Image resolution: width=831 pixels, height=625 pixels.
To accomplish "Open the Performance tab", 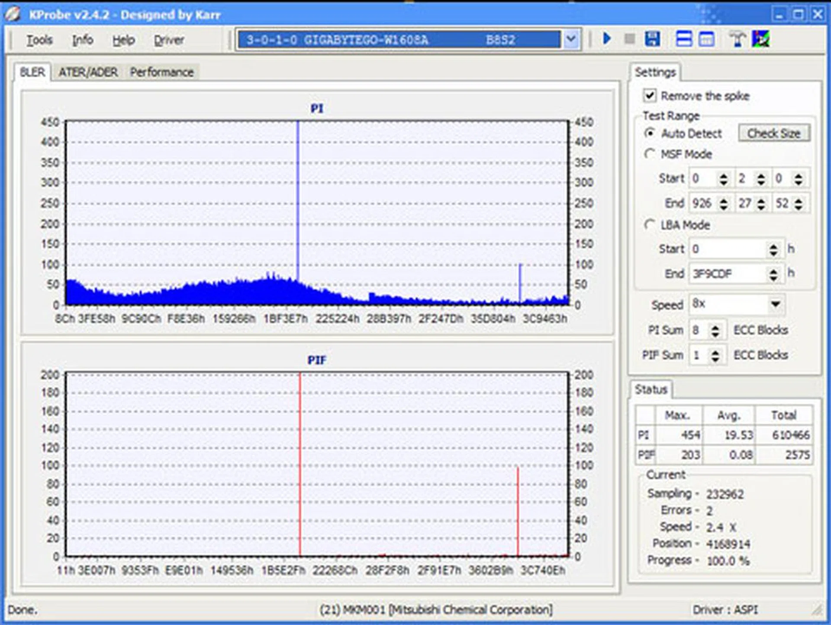I will (161, 72).
